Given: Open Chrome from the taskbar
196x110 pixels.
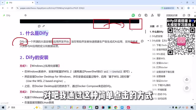Looking at the screenshot, I should [116, 107].
